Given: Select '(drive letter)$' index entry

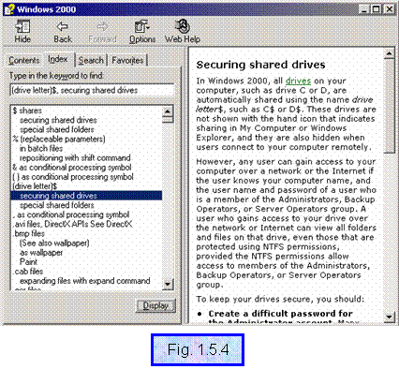Looking at the screenshot, I should coord(35,186).
